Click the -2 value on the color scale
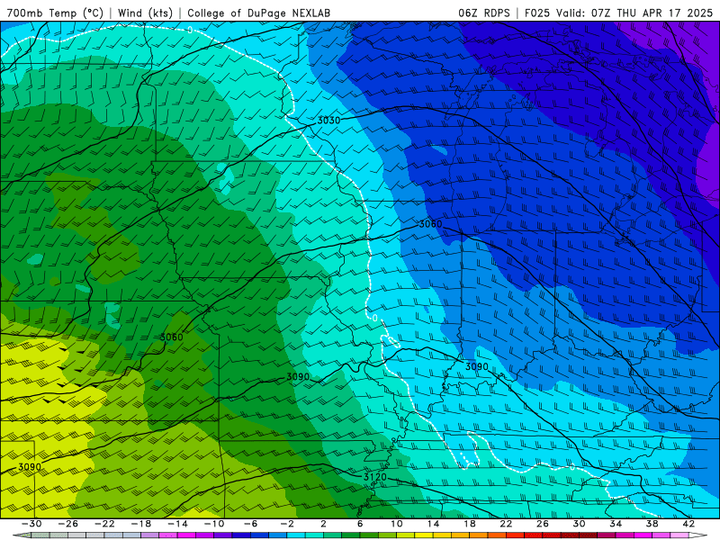The width and height of the screenshot is (720, 540). click(287, 524)
